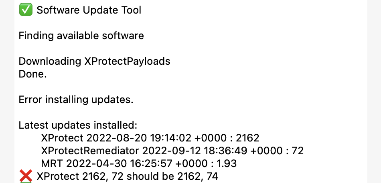Image resolution: width=381 pixels, height=183 pixels.
Task: Click the 'Latest updates installed:' label
Action: [78, 125]
